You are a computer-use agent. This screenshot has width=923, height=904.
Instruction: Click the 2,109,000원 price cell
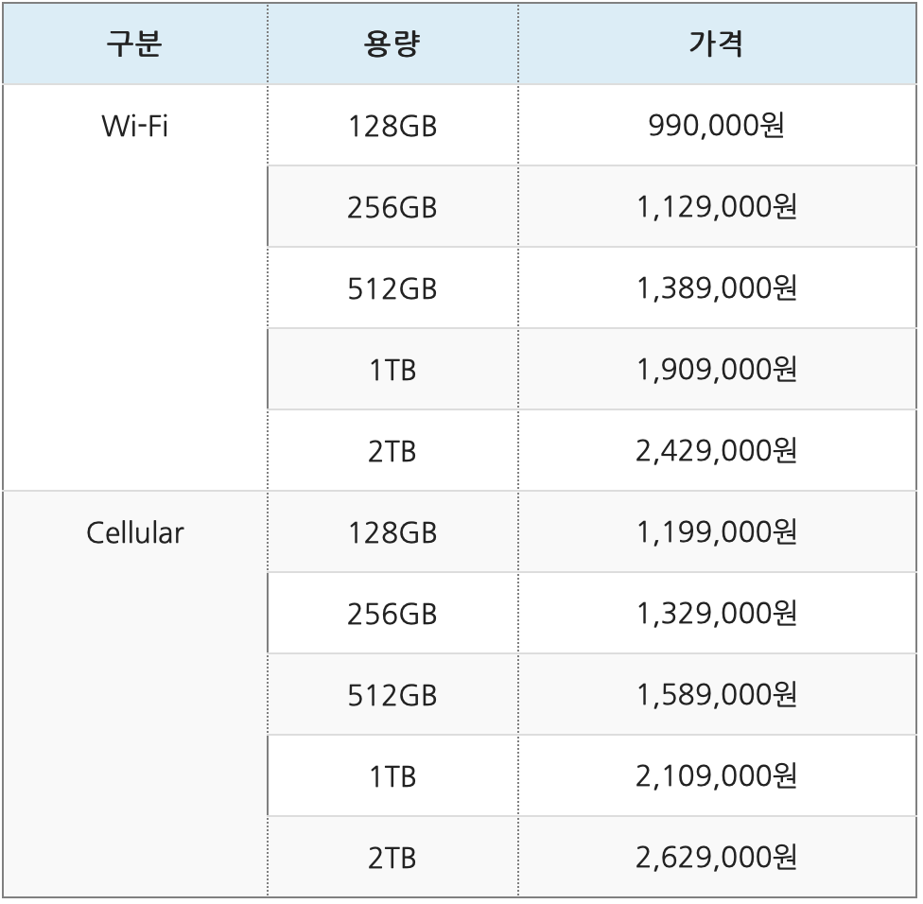point(717,774)
